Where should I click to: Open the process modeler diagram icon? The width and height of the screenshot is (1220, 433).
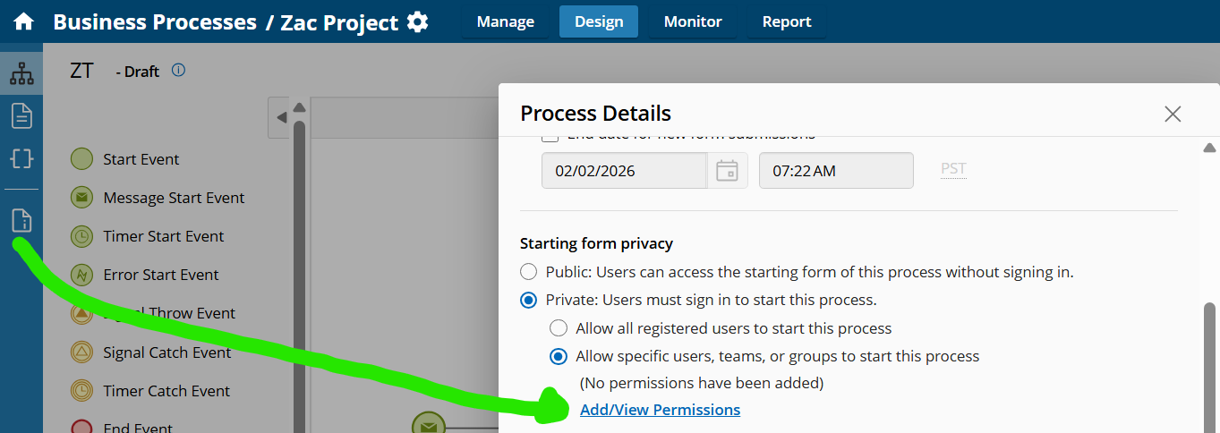coord(21,74)
